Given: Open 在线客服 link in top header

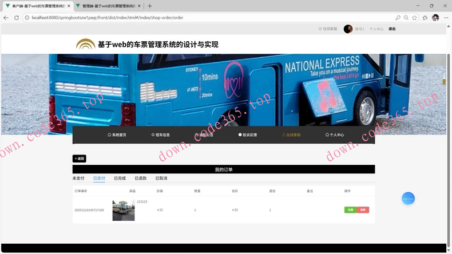Looking at the screenshot, I should click(x=328, y=29).
